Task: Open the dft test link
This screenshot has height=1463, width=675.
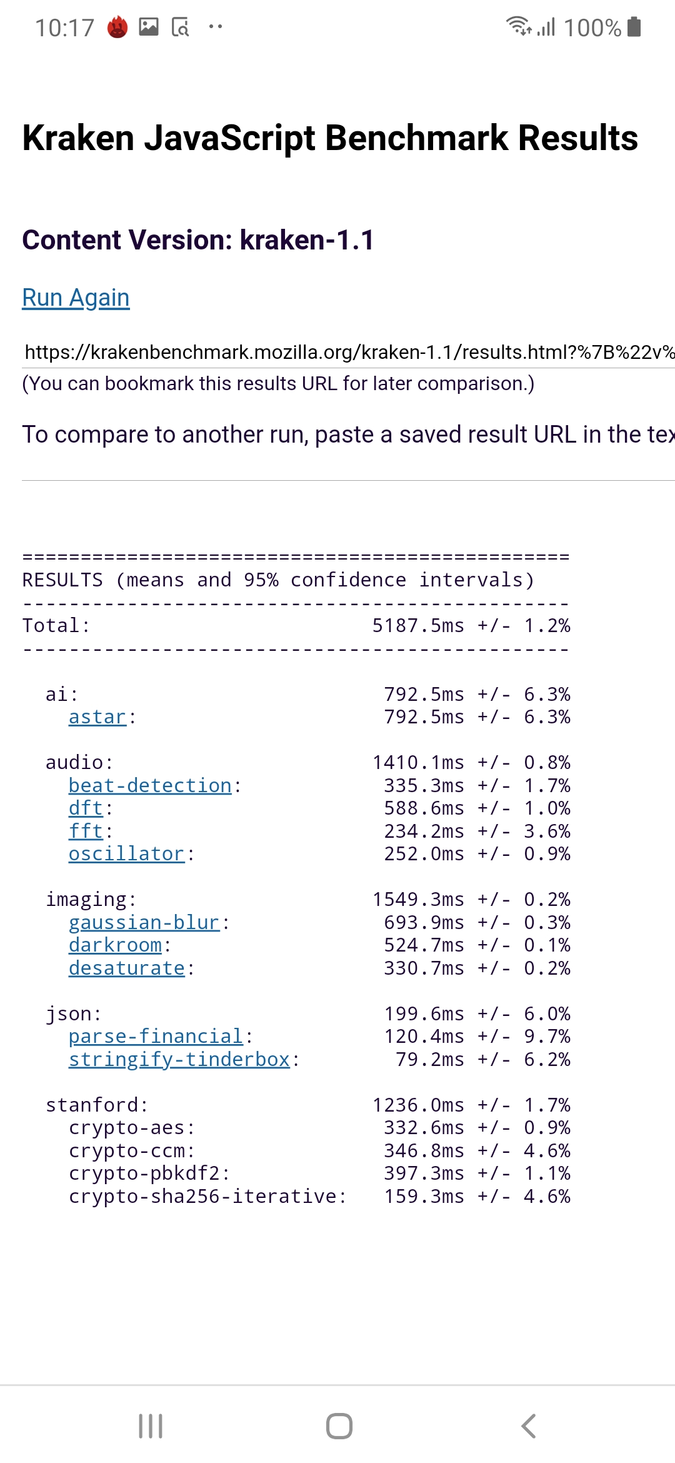Action: pos(86,808)
